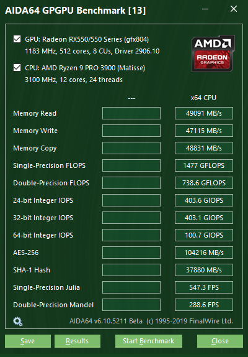Select the Memory Read CPU result box
The height and width of the screenshot is (357, 248).
pyautogui.click(x=204, y=113)
